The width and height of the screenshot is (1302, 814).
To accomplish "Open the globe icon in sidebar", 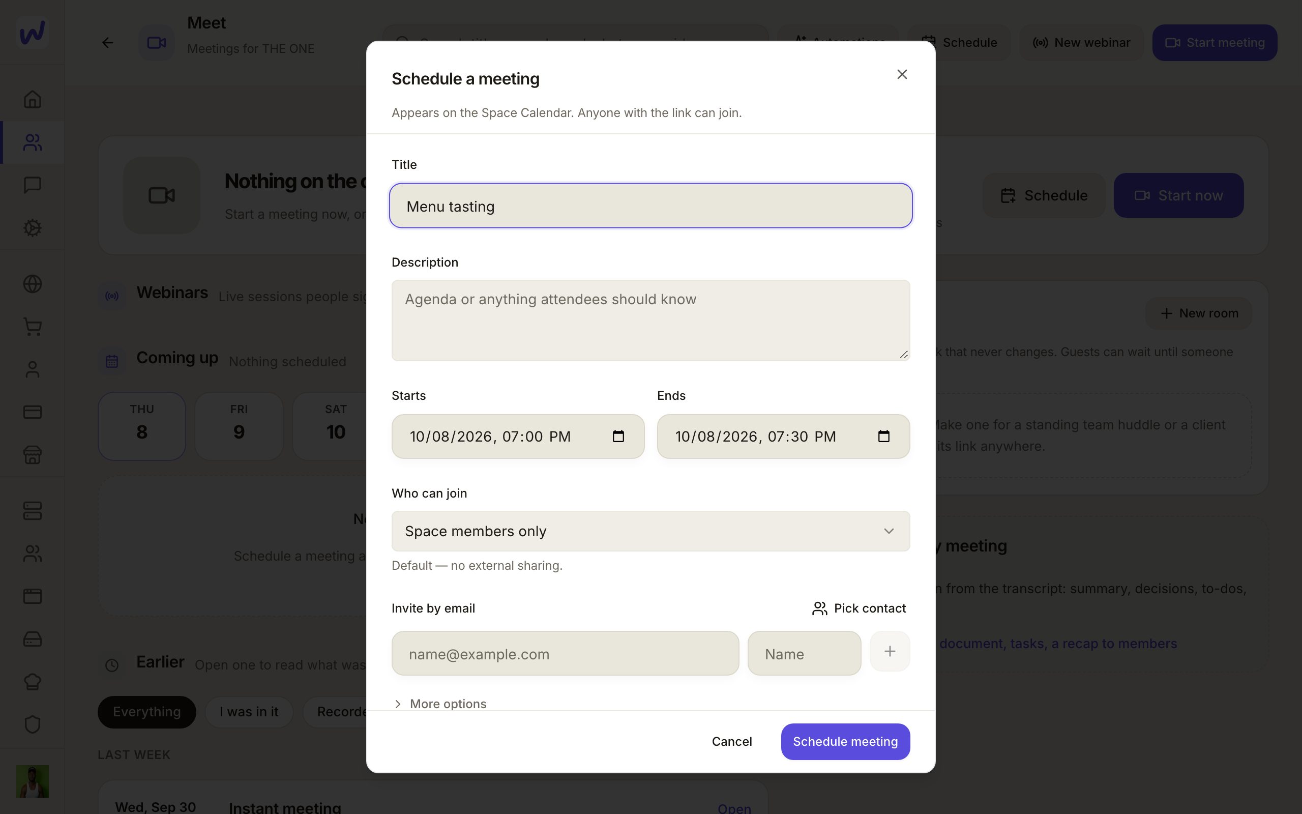I will 32,284.
